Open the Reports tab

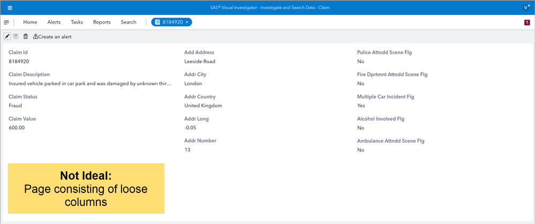pos(102,22)
